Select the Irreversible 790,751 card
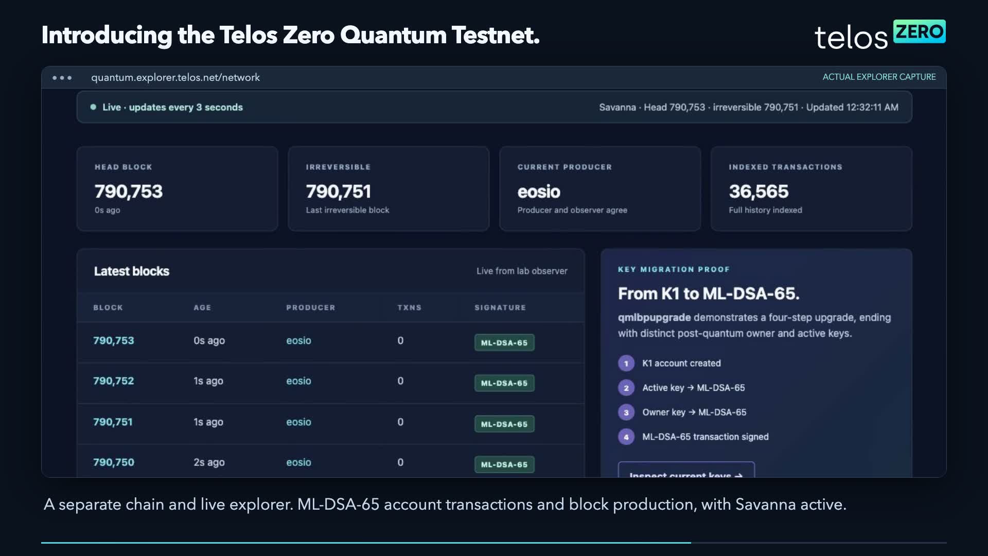The width and height of the screenshot is (988, 556). click(x=389, y=188)
